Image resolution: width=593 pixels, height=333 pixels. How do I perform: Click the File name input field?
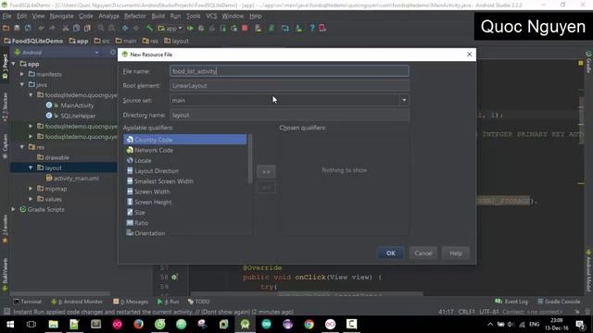click(289, 71)
